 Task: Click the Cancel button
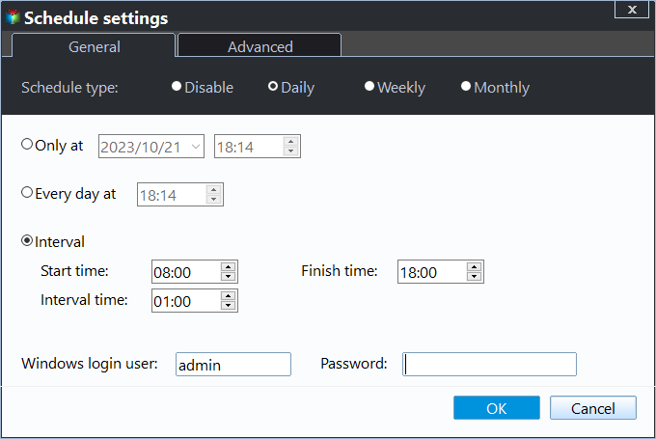click(x=593, y=407)
